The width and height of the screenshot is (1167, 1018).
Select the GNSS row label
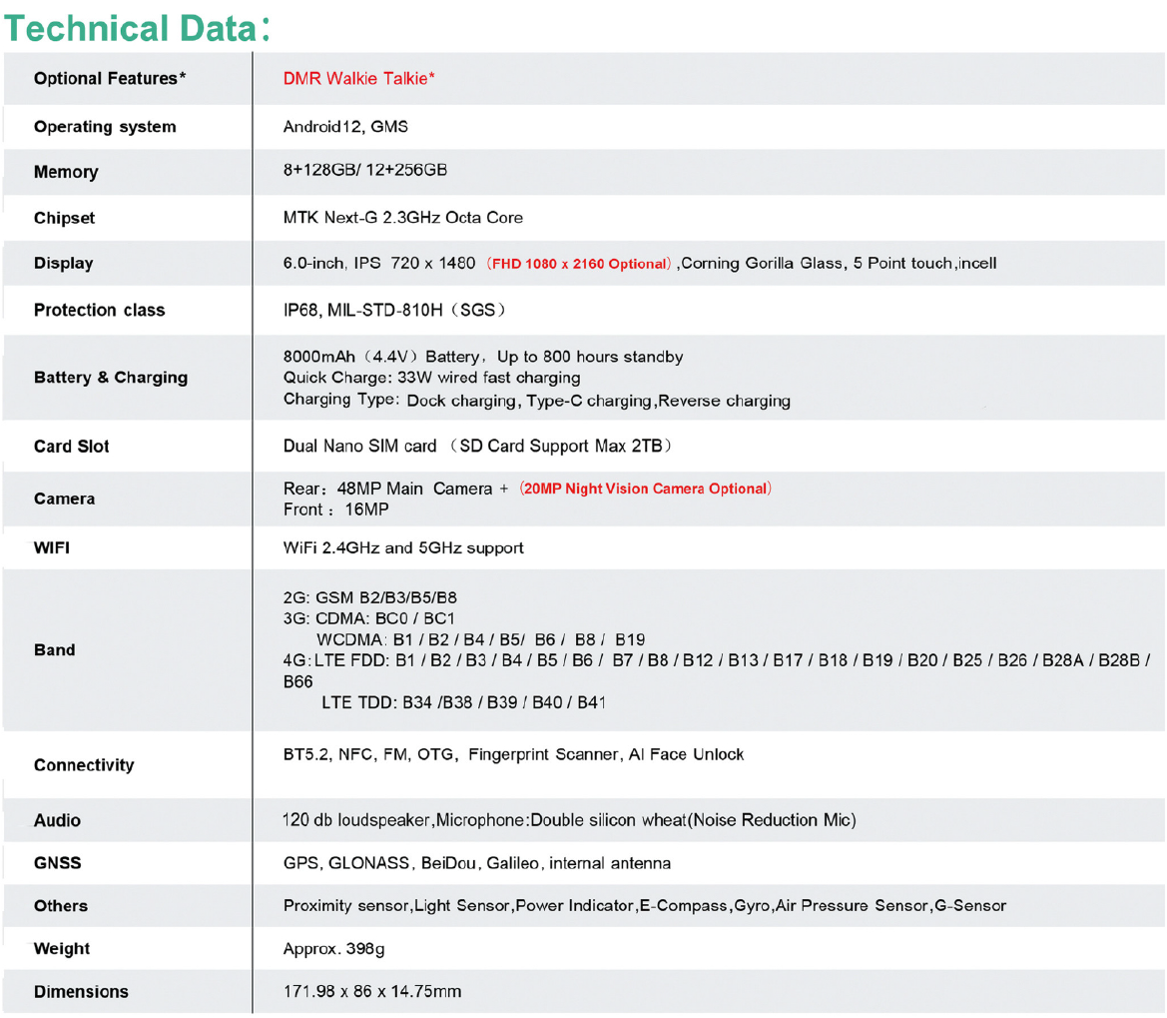click(57, 863)
